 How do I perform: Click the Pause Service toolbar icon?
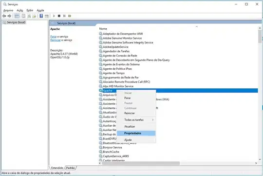point(64,16)
